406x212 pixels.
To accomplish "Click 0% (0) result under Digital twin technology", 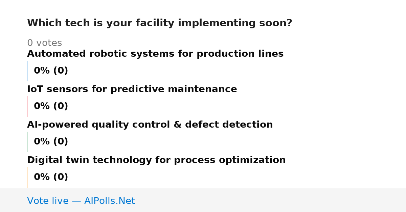I will pos(51,177).
